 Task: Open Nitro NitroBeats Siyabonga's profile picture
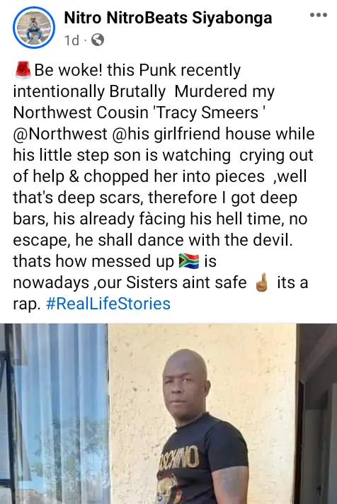coord(34,28)
